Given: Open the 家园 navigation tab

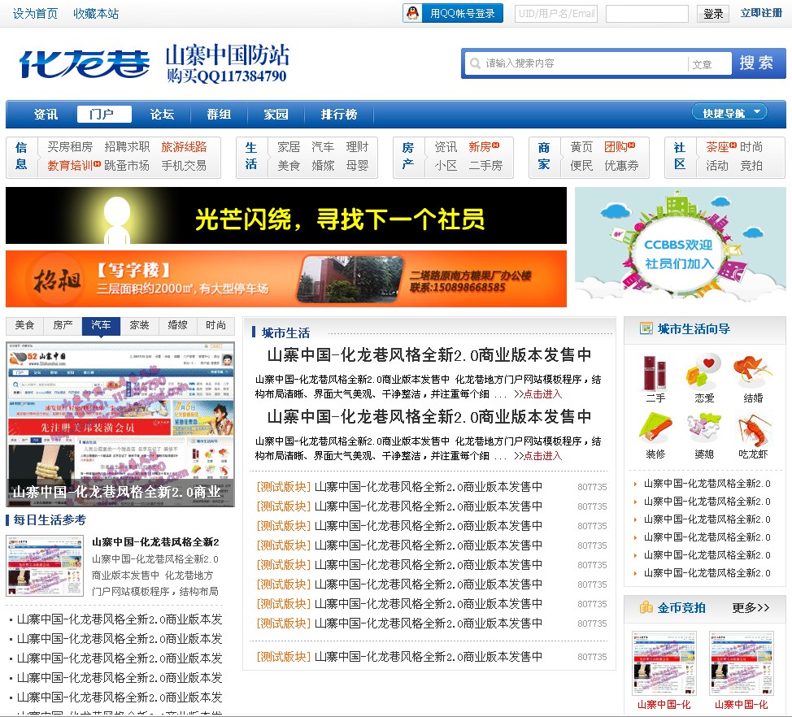Looking at the screenshot, I should (x=276, y=115).
